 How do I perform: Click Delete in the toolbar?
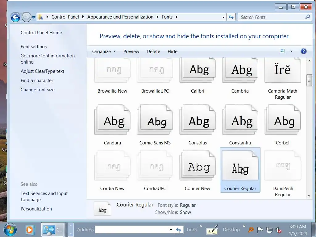pos(153,52)
